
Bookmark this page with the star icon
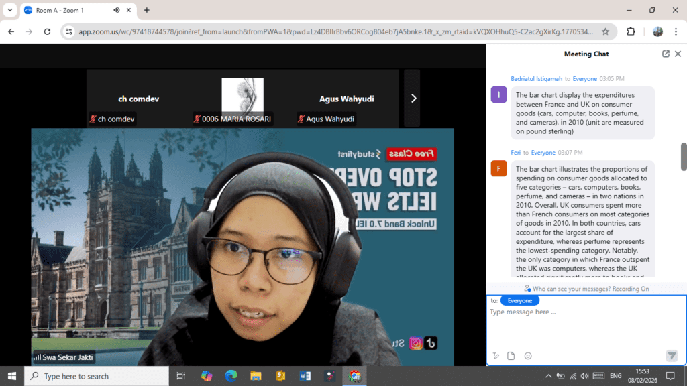[x=605, y=31]
